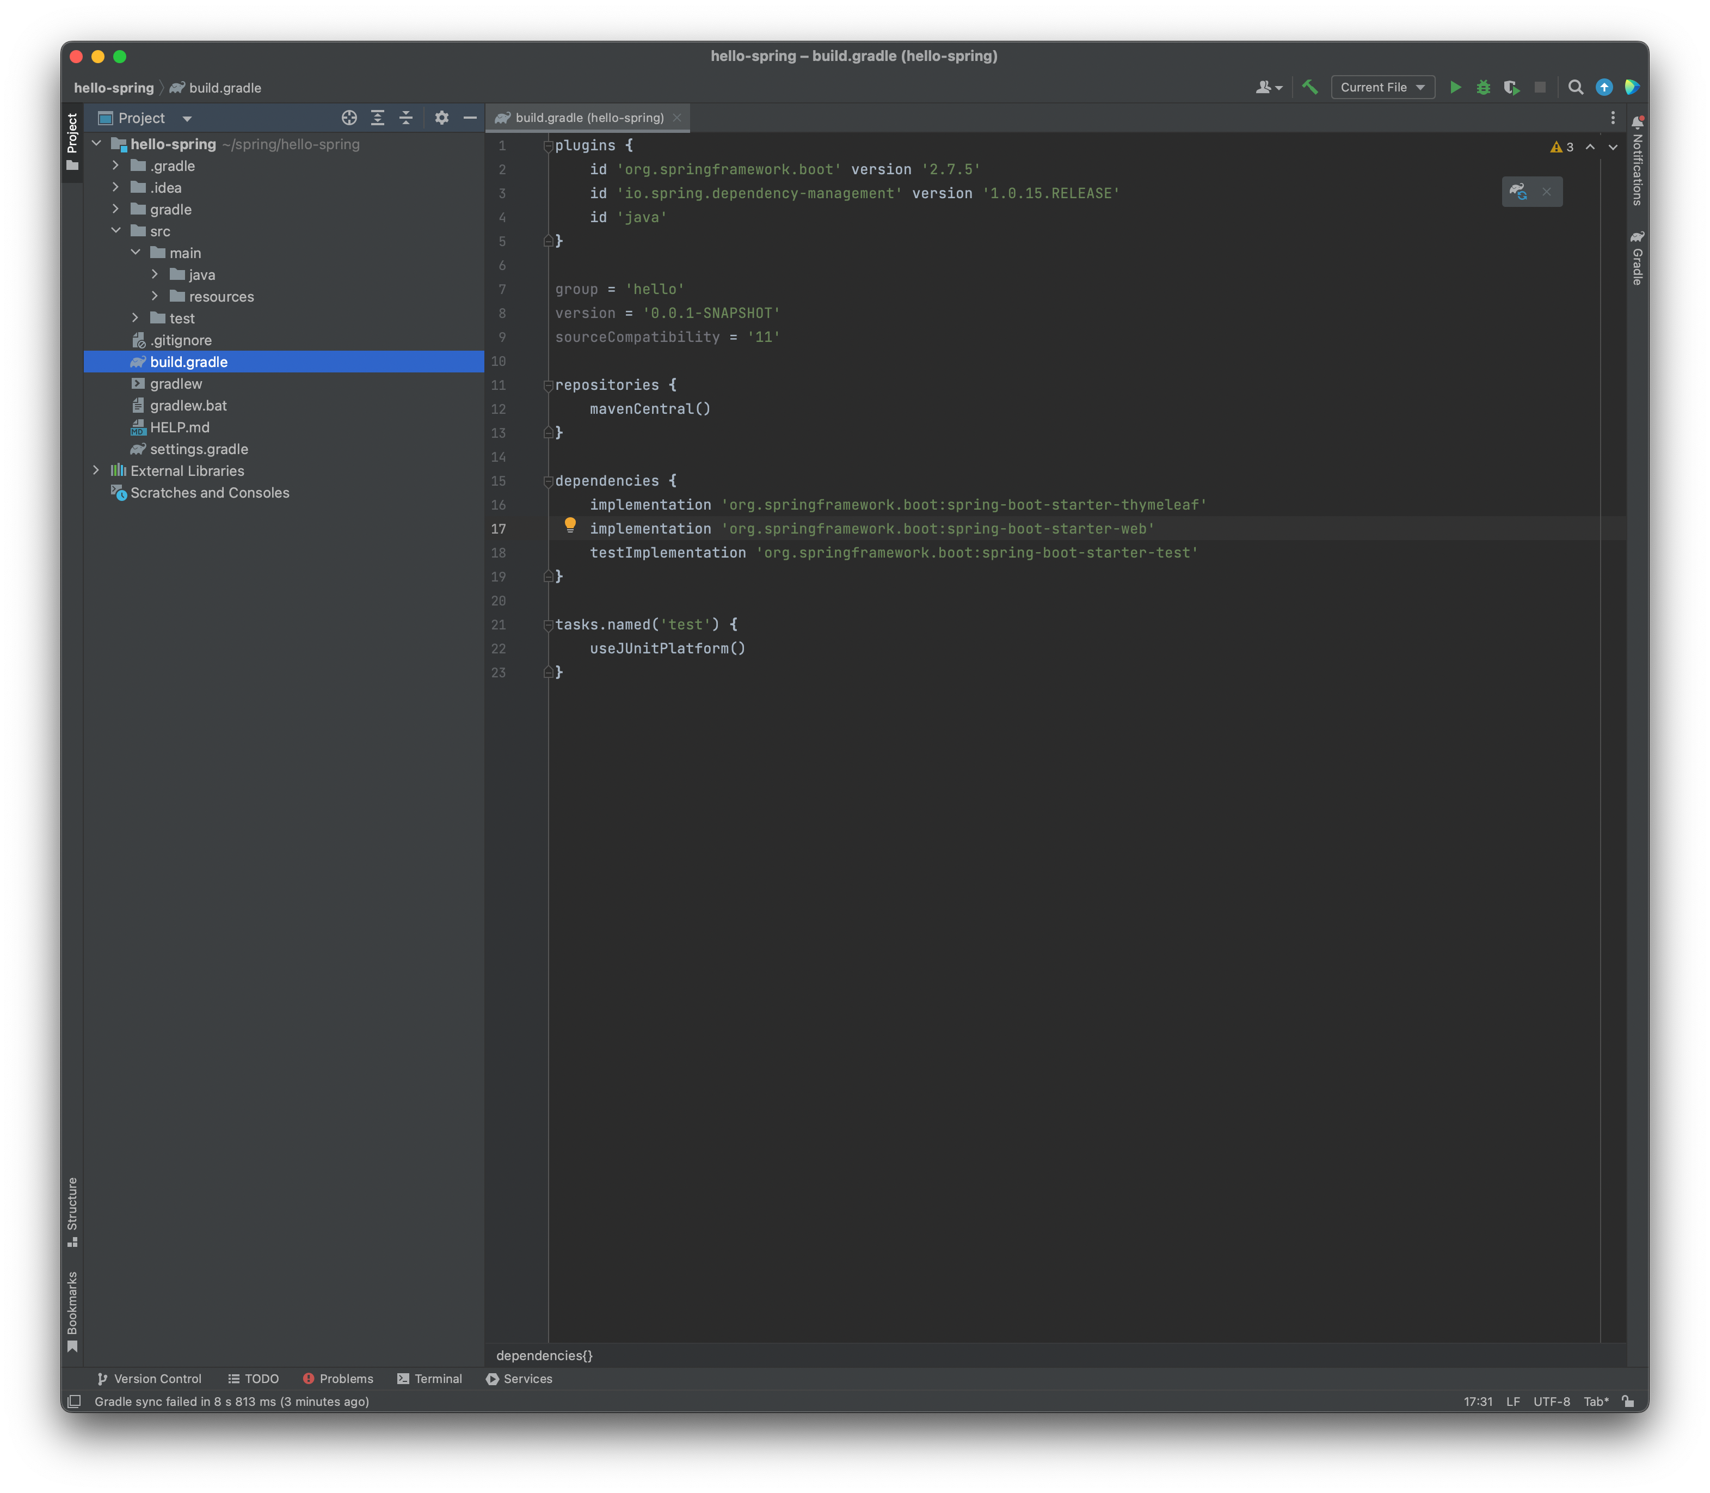Run with Coverage shield icon

(x=1511, y=88)
